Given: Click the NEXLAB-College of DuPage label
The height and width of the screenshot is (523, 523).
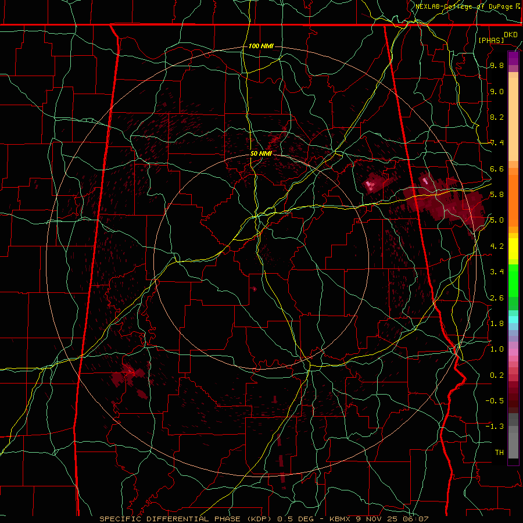Looking at the screenshot, I should 465,6.
